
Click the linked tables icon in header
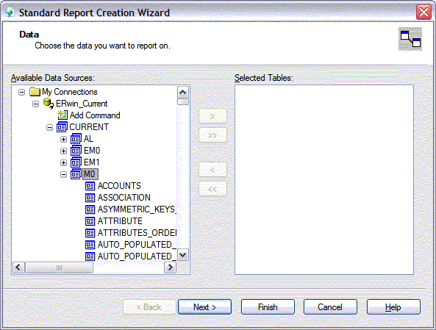click(410, 39)
